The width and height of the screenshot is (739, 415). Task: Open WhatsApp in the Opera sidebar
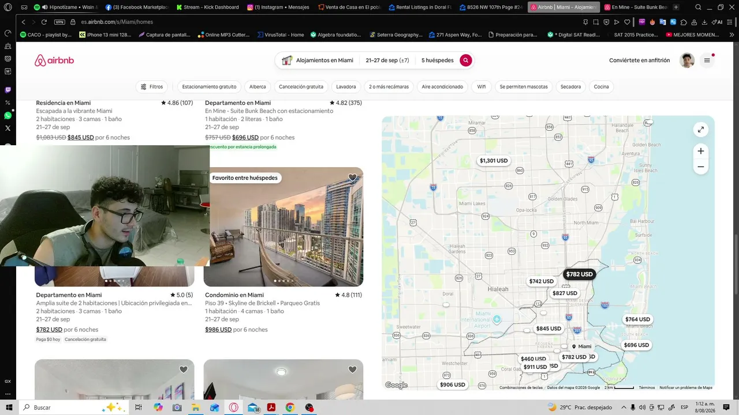point(8,115)
